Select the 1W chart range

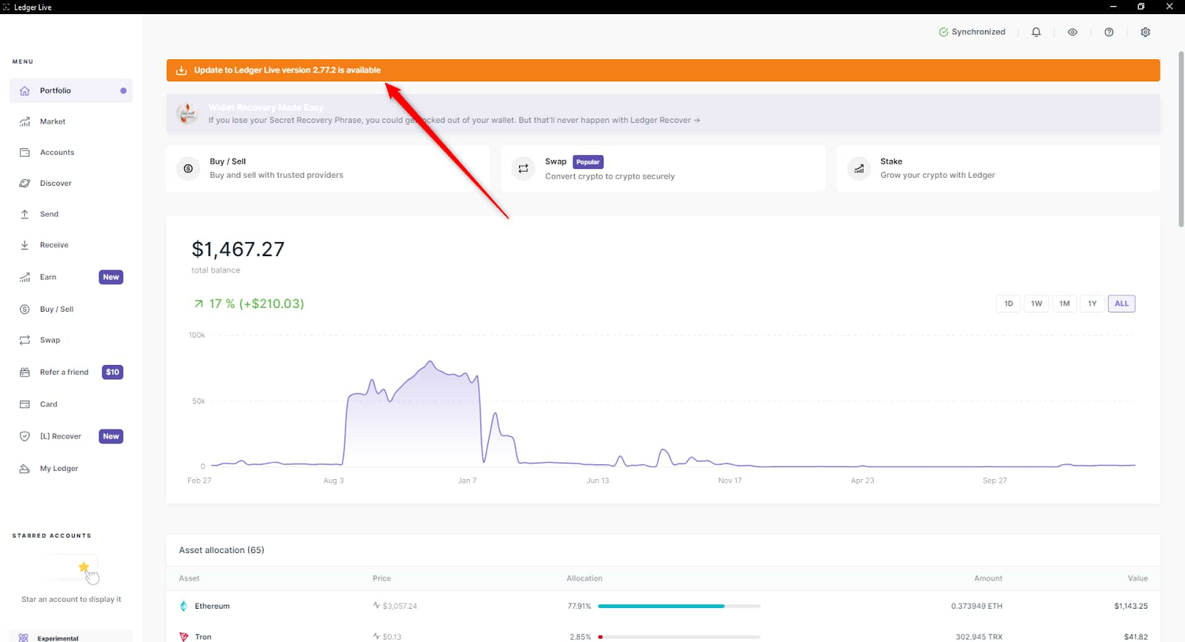(x=1036, y=304)
